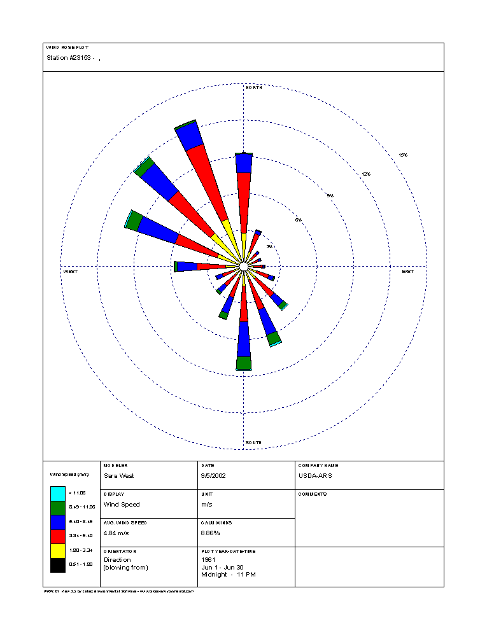Click the "Jun 1 - Jun 30" date range
Viewport: 487px width, 630px height.
pyautogui.click(x=223, y=568)
